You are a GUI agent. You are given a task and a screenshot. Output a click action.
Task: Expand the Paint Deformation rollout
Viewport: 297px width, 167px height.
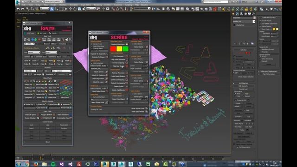pos(269,74)
